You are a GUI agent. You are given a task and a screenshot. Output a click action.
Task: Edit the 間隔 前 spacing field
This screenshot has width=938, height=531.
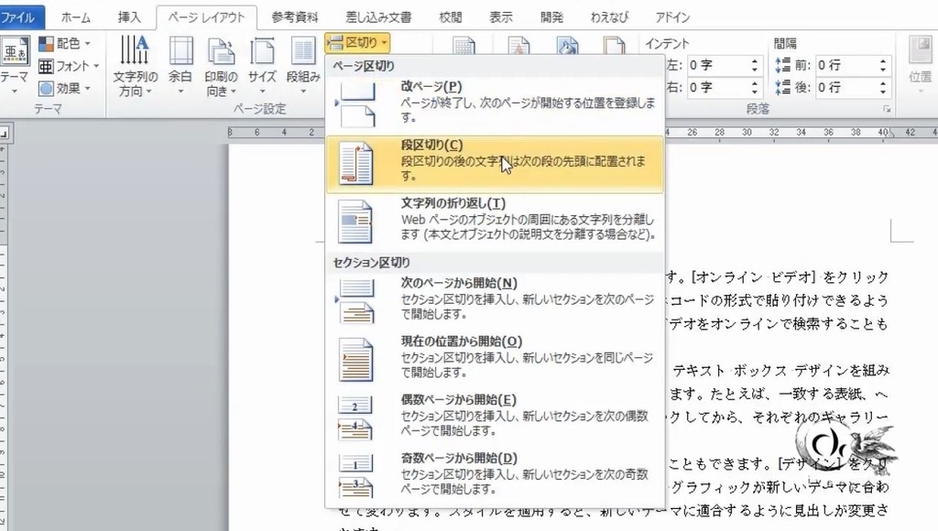(x=845, y=65)
